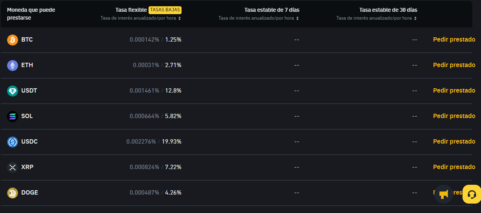This screenshot has height=213, width=481.
Task: Click the Solana SOL coin icon
Action: (13, 116)
